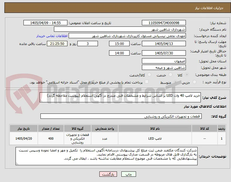The height and width of the screenshot is (182, 231).
Task: Click the announcement date field 1405/04/09 - 14:55
Action: [x=45, y=23]
